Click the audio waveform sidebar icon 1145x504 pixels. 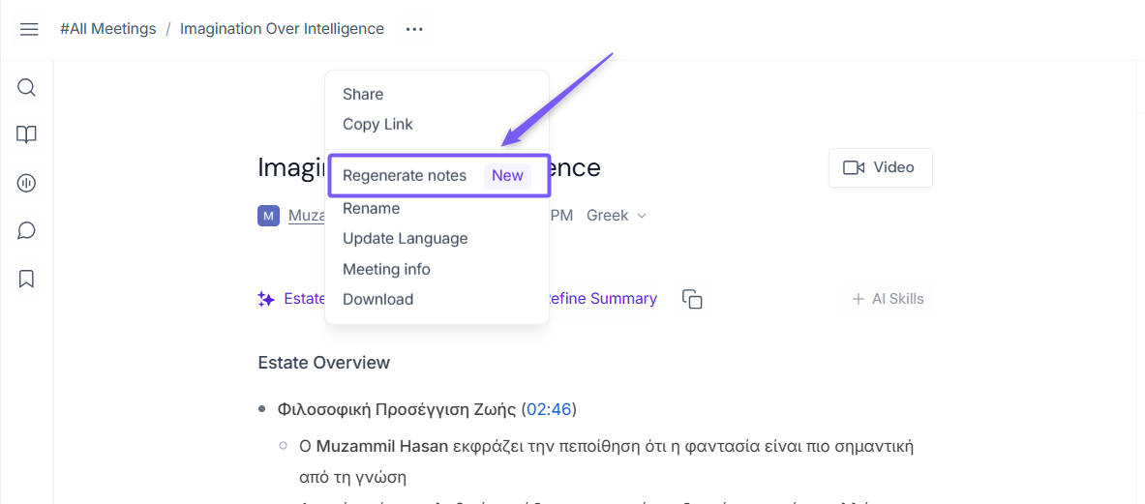[x=27, y=183]
